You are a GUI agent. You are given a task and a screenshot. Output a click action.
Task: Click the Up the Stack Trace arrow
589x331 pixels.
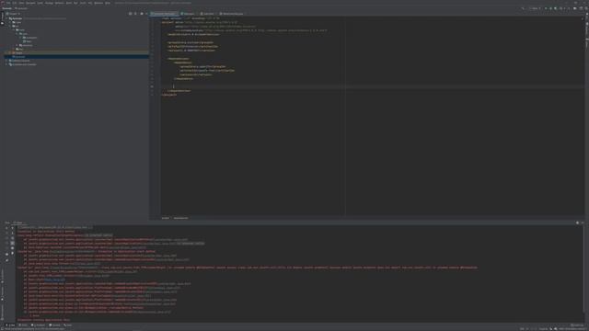12,228
